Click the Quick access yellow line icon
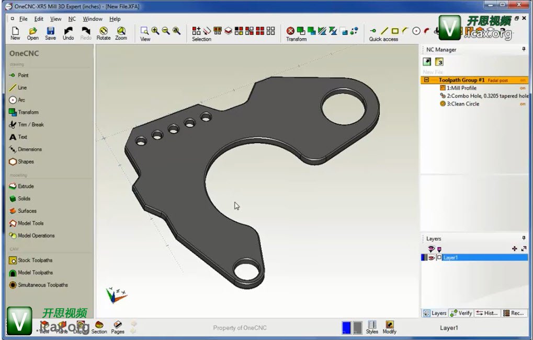The width and height of the screenshot is (533, 340). tap(384, 31)
